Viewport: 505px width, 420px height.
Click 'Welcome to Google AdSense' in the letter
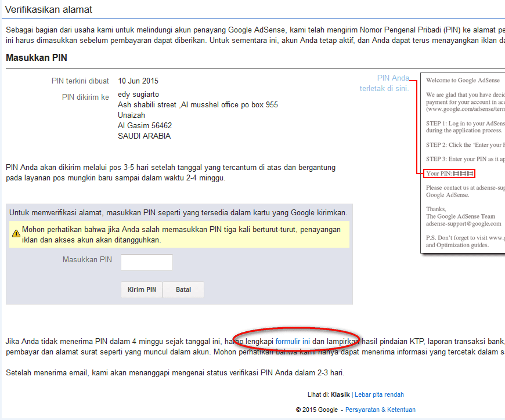coord(463,80)
